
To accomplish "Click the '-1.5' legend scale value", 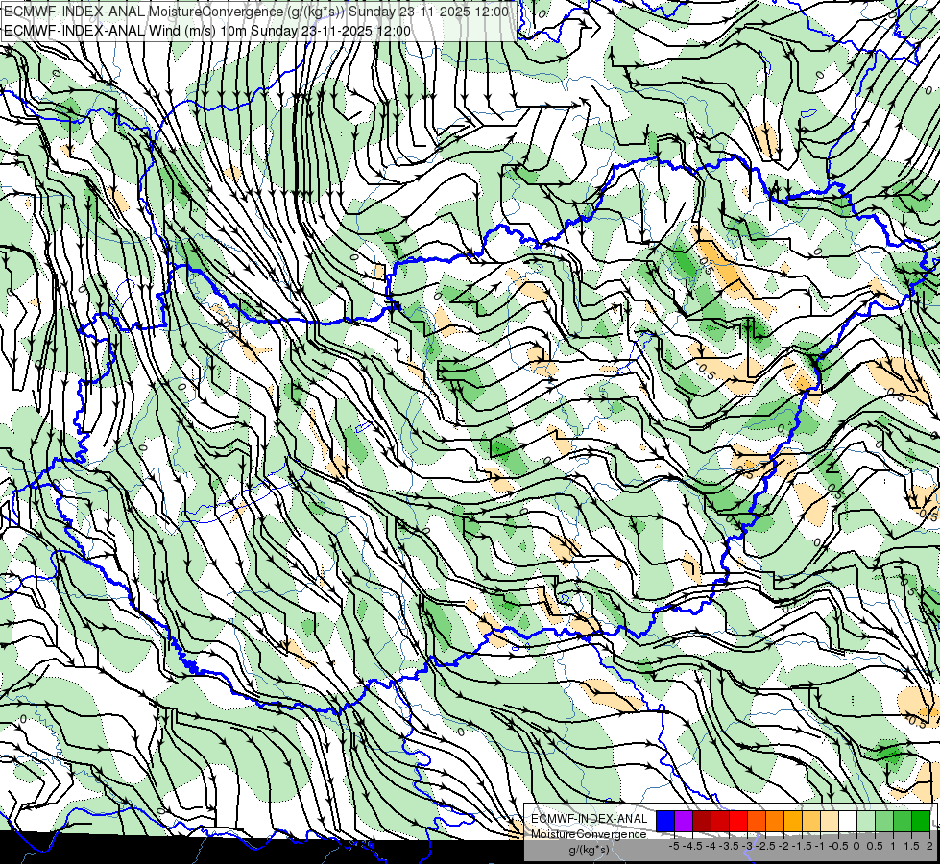I will [802, 846].
